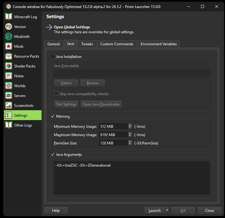Click the (-XX:PermSize) label text
Viewport: 225px width, 218px height.
(146, 143)
